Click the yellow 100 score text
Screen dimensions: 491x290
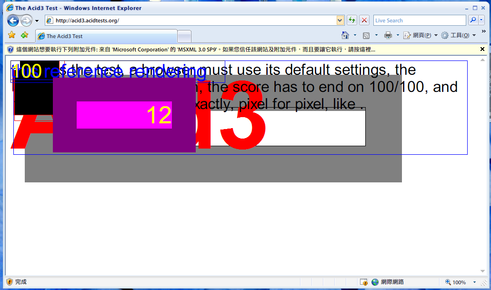27,71
